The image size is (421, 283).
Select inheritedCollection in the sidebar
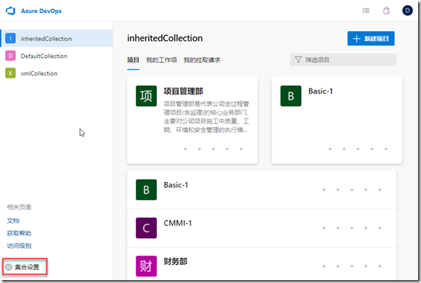tap(57, 38)
